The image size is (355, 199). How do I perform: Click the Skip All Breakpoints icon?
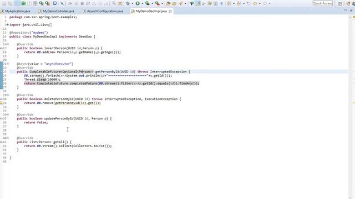click(62, 3)
